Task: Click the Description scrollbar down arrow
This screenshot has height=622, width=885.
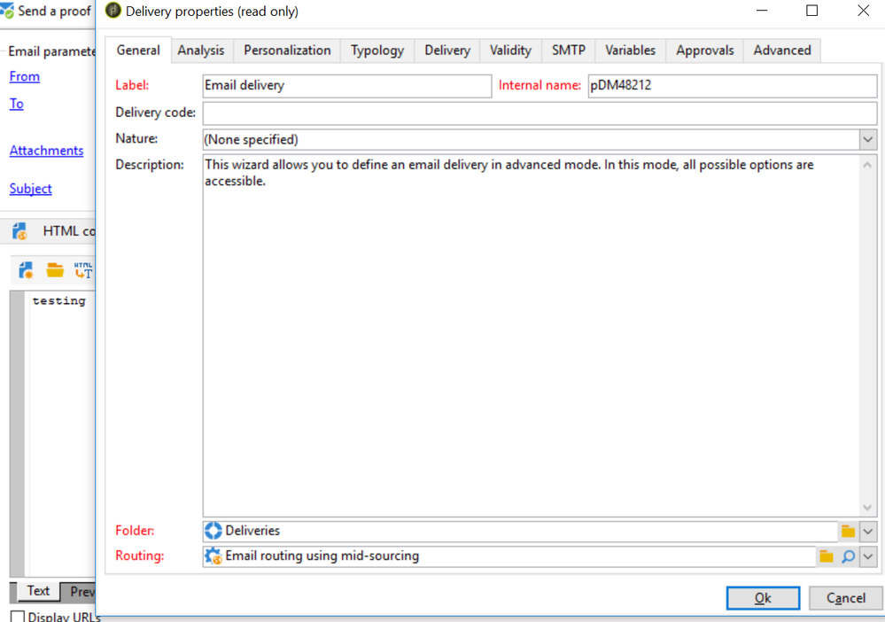Action: point(867,508)
